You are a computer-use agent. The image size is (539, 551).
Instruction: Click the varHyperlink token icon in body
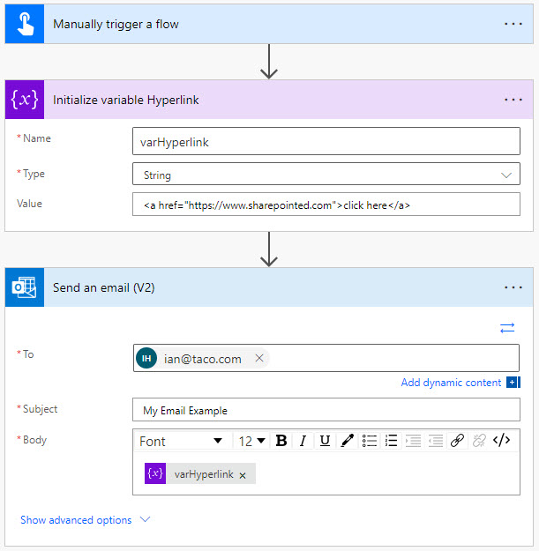click(155, 473)
